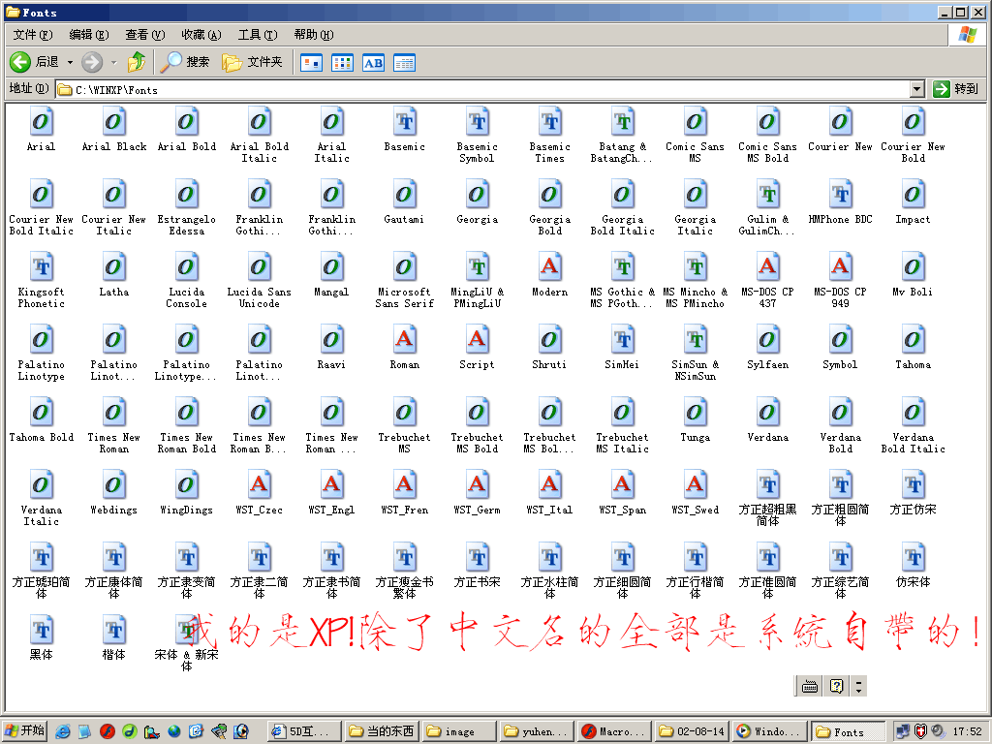Image resolution: width=992 pixels, height=744 pixels.
Task: Select the WST_Swed font icon
Action: tap(695, 484)
